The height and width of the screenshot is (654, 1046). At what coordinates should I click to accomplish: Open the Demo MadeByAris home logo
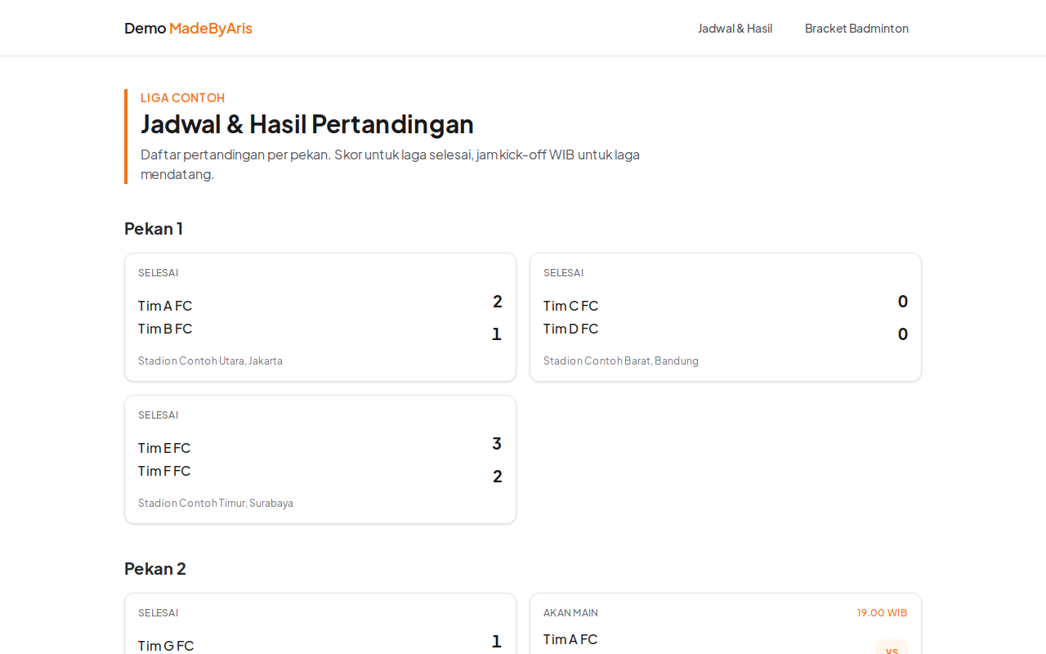(188, 28)
